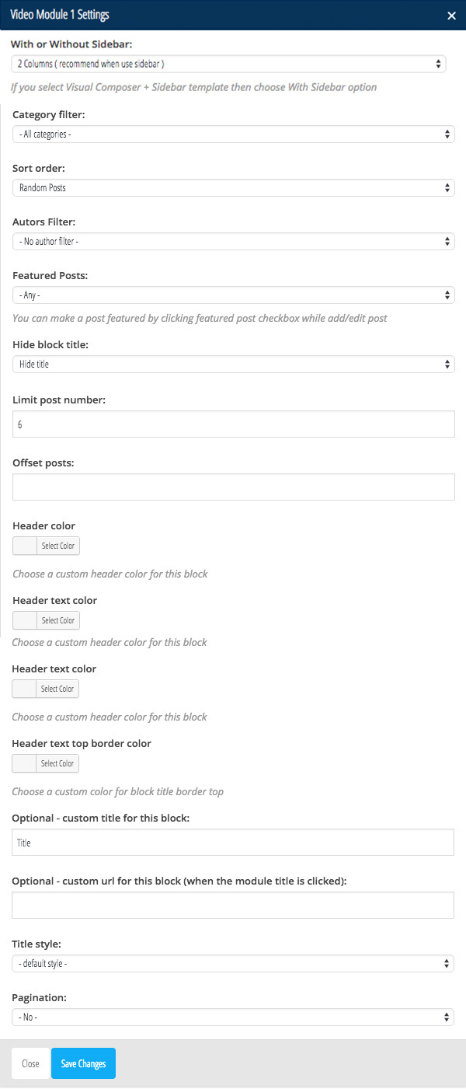Image resolution: width=466 pixels, height=1089 pixels.
Task: Click the Limit post number field
Action: (x=234, y=424)
